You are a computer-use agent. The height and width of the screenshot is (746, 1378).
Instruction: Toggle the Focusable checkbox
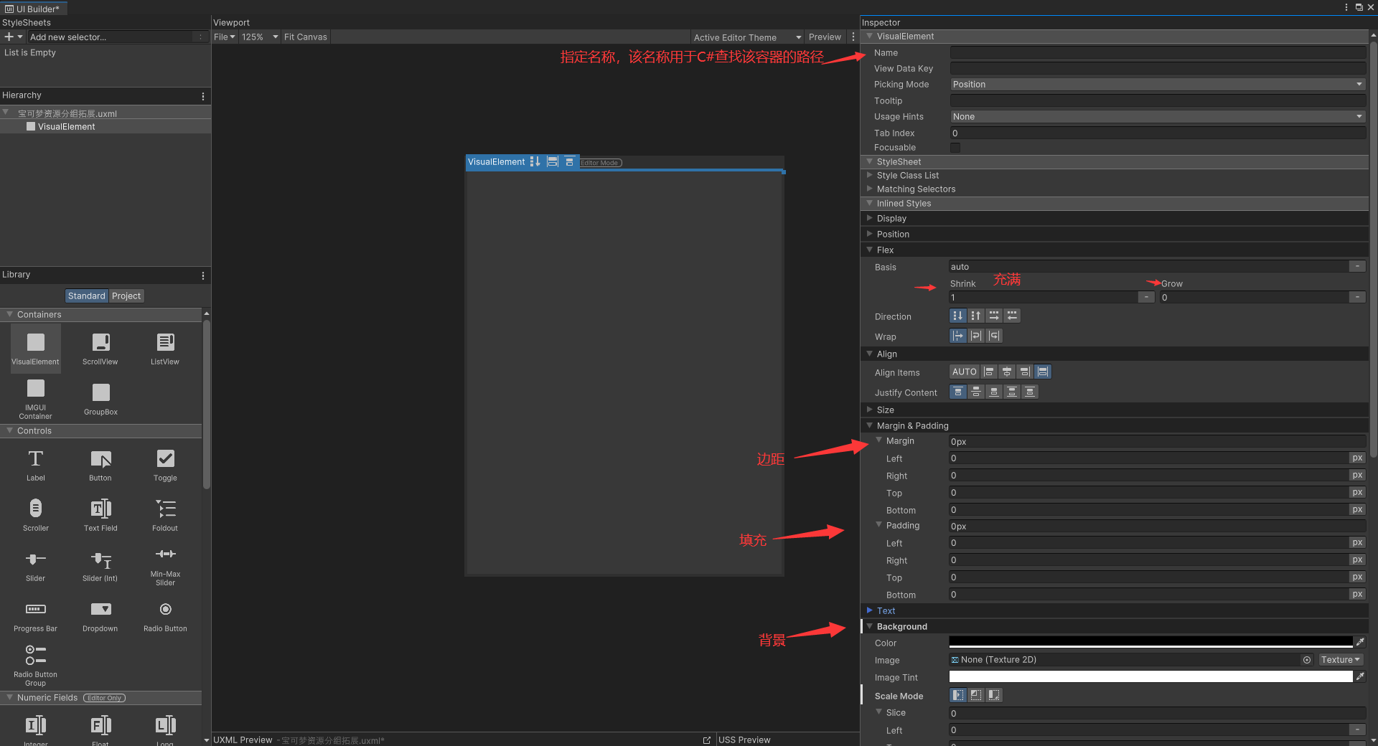coord(955,148)
